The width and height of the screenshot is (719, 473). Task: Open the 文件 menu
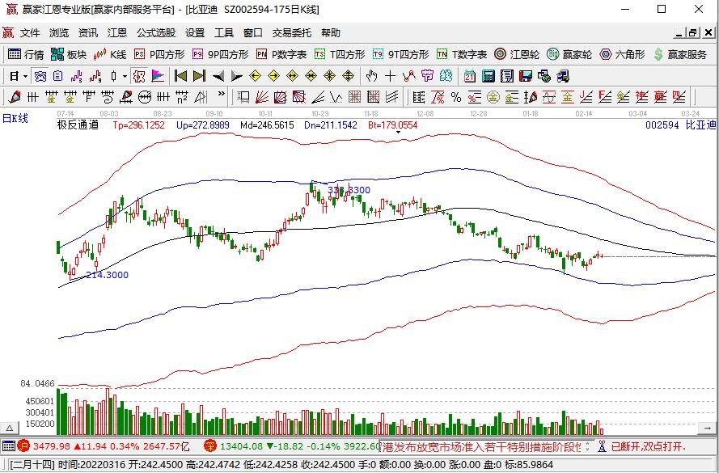(x=30, y=32)
